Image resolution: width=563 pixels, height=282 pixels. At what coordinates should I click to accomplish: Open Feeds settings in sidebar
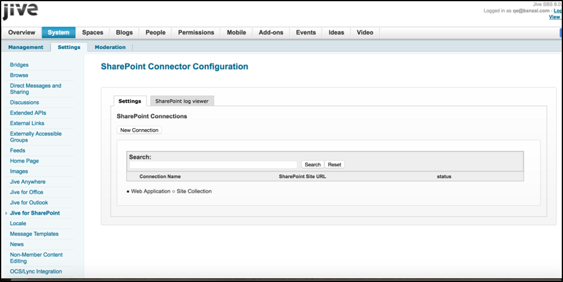(x=17, y=150)
